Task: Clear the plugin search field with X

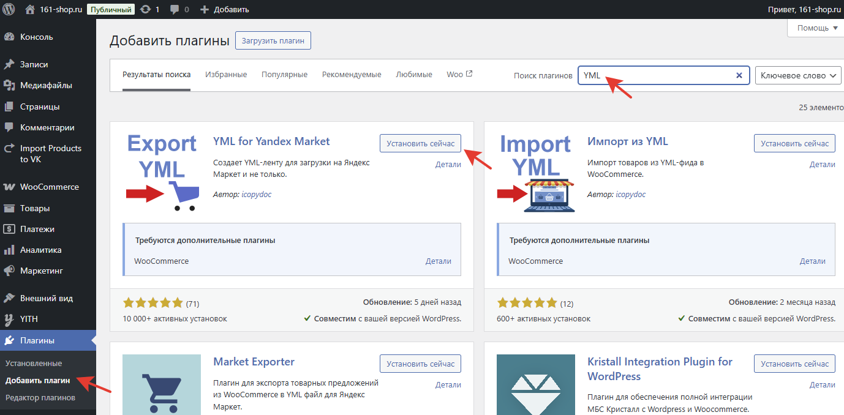Action: pyautogui.click(x=739, y=75)
